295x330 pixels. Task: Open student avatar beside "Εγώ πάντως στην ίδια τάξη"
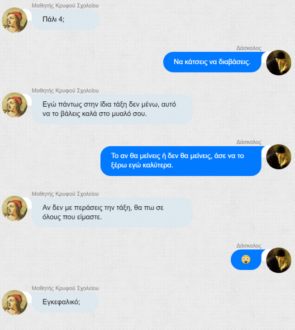click(15, 105)
